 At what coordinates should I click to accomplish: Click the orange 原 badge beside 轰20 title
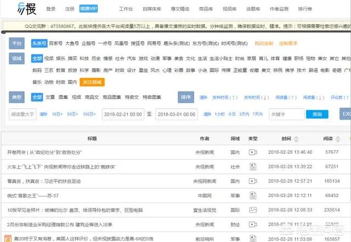(x=8, y=238)
